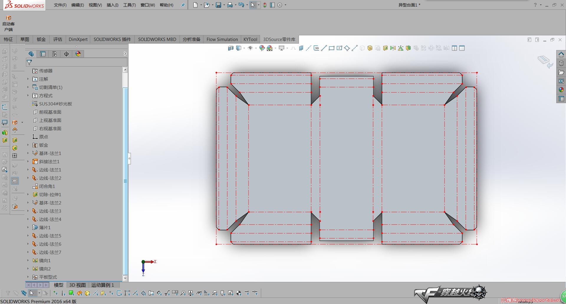Switch to the 钣金 ribbon tab

pos(41,39)
